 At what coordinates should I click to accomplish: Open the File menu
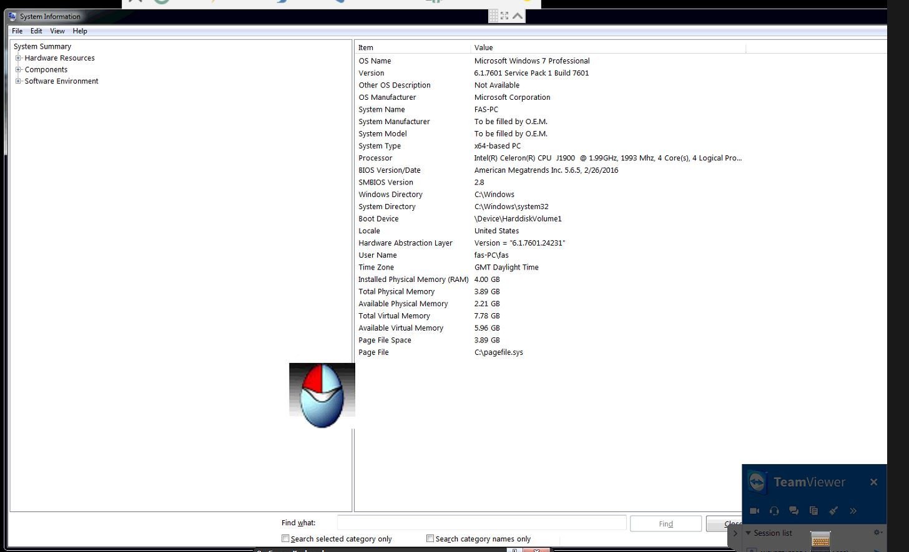click(17, 31)
